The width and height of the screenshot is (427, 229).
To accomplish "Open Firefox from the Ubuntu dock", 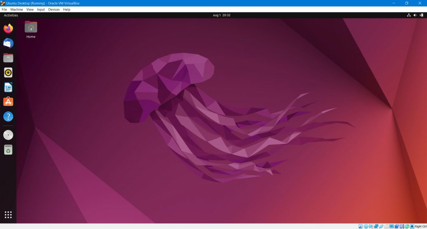I will coord(8,28).
